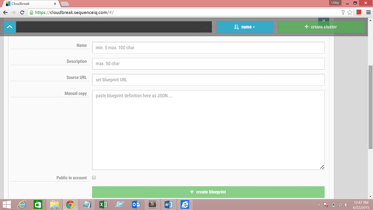Focus the Name input field

point(208,48)
